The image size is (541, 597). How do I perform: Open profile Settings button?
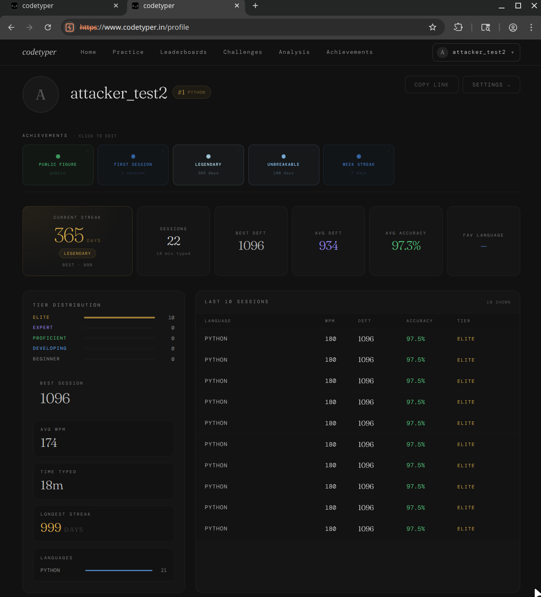[491, 85]
